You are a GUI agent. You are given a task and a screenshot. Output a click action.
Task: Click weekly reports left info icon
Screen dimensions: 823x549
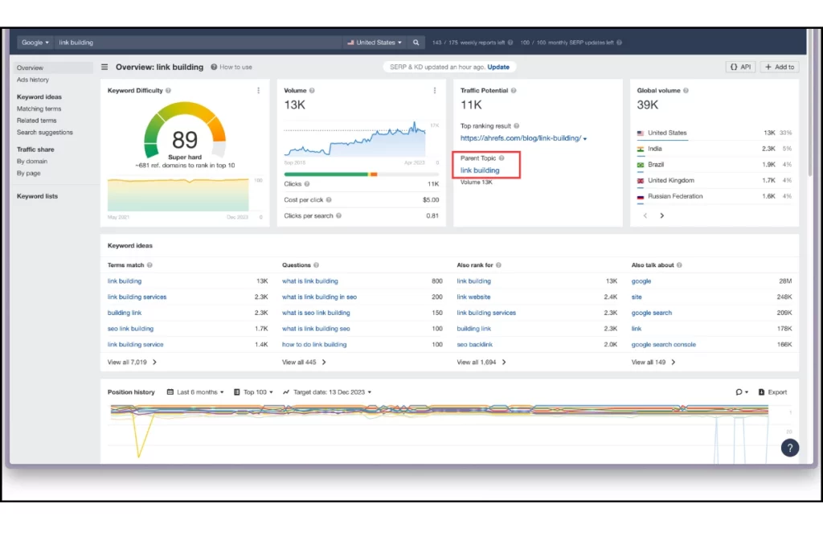[510, 43]
